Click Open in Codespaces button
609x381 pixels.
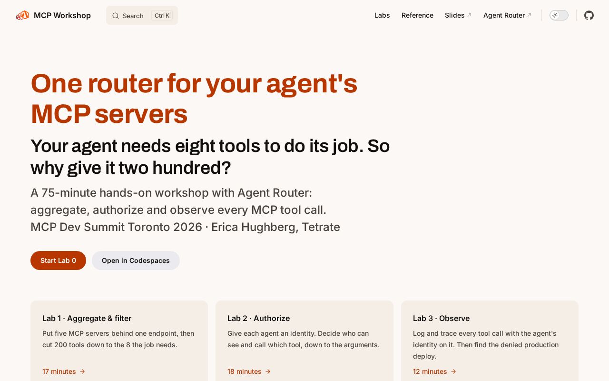pyautogui.click(x=136, y=261)
